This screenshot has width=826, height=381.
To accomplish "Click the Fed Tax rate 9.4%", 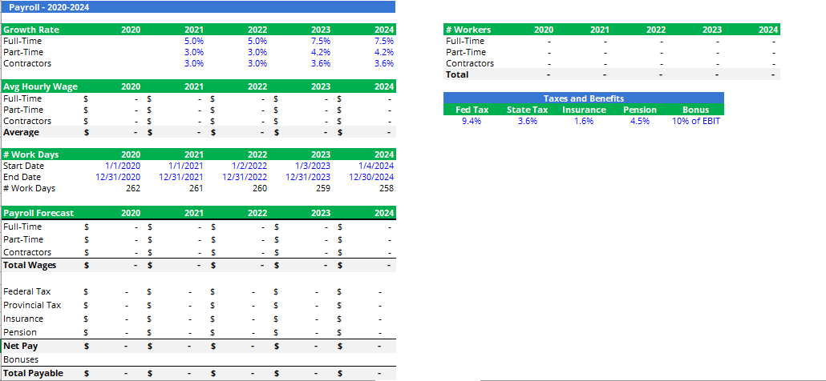I will click(472, 121).
